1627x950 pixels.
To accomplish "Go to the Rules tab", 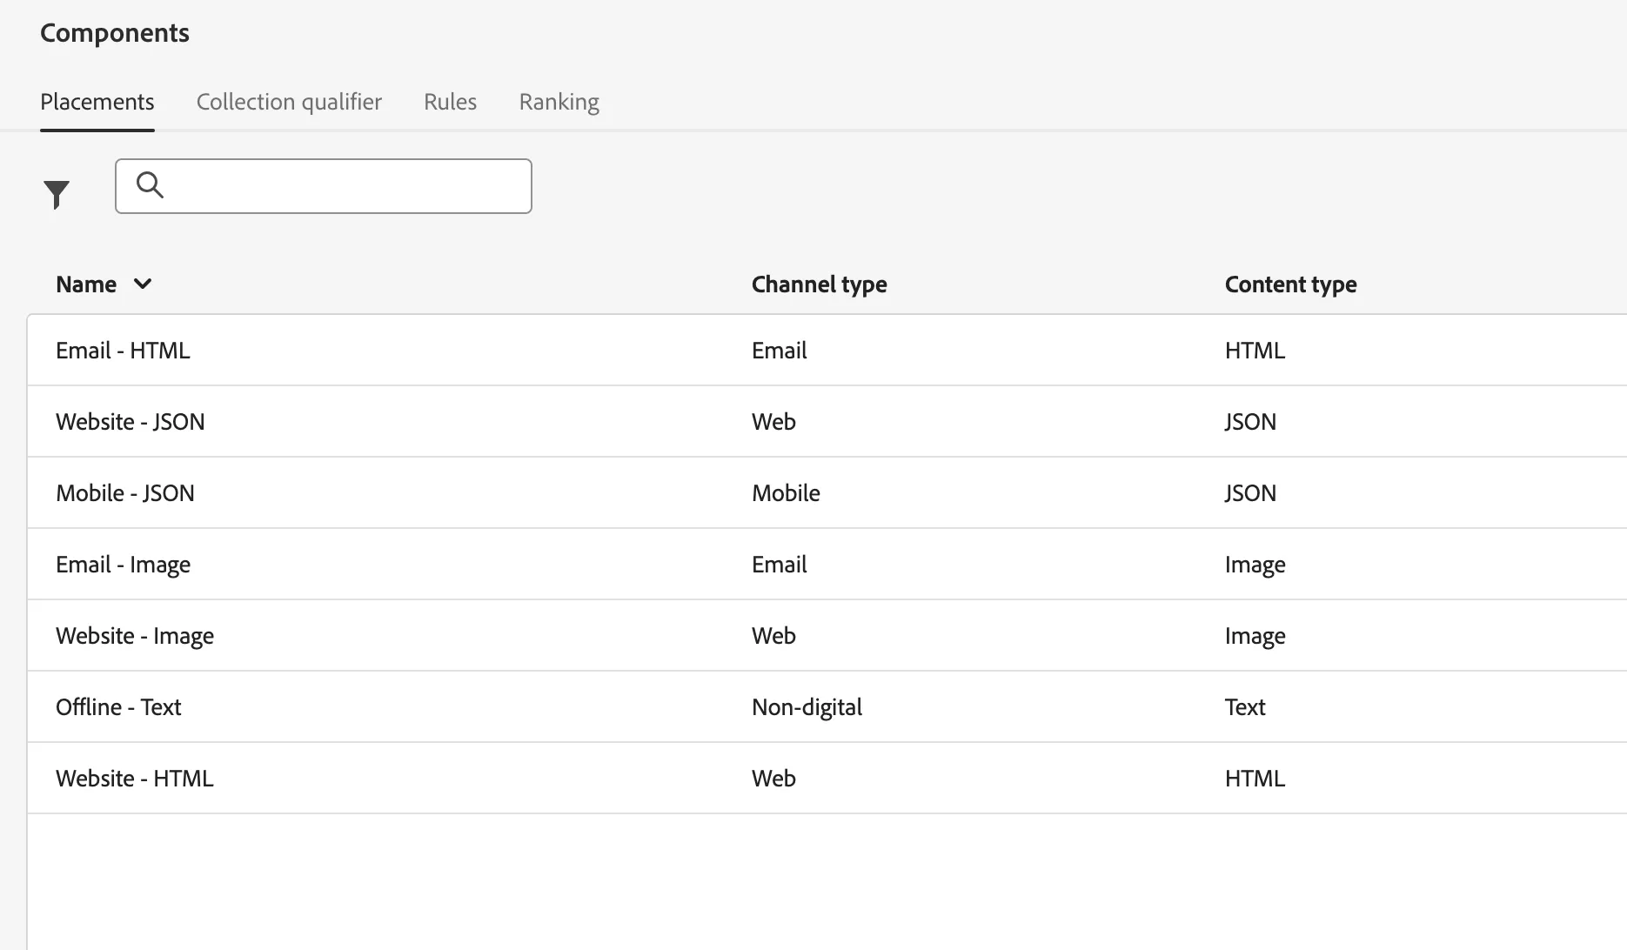I will click(x=450, y=102).
